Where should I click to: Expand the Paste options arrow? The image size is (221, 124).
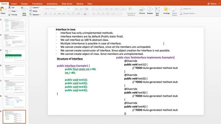pos(6,9)
